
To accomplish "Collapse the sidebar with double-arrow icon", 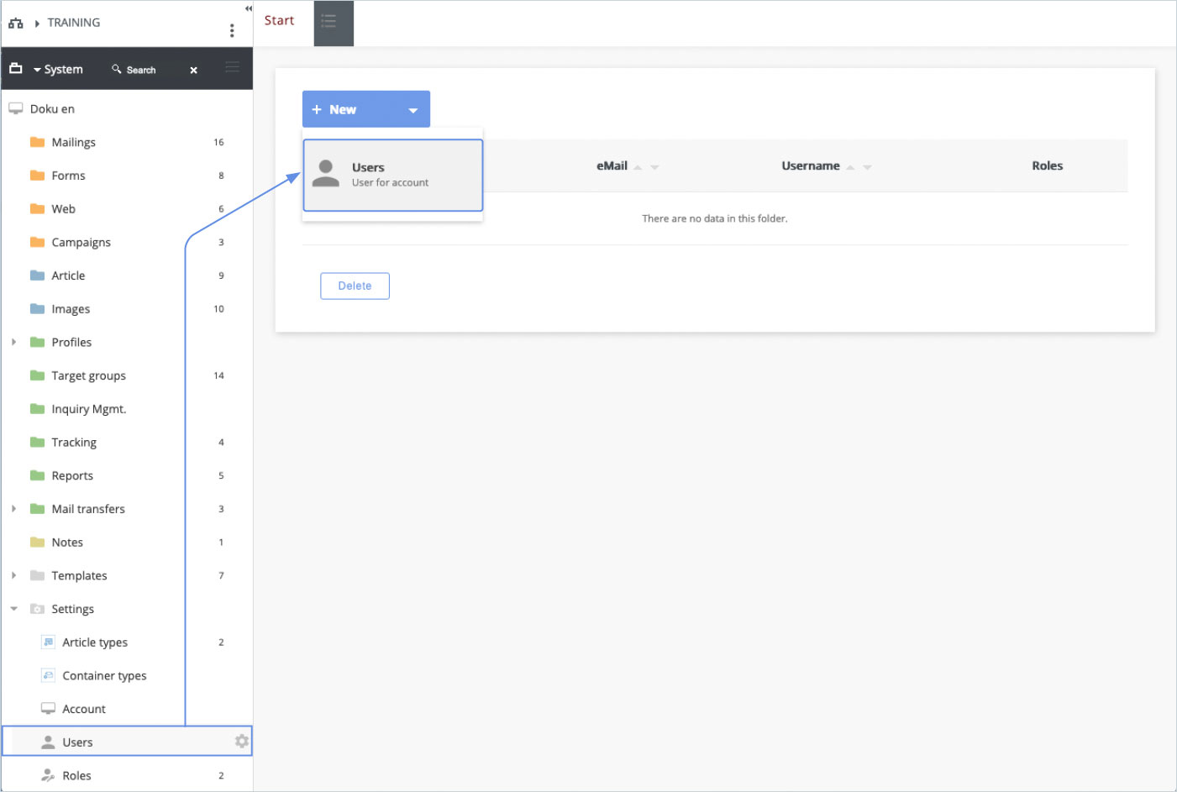I will (x=248, y=8).
